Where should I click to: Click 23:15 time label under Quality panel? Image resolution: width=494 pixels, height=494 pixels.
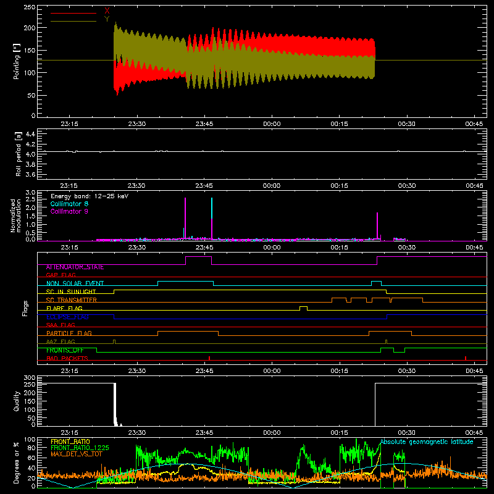(x=69, y=433)
